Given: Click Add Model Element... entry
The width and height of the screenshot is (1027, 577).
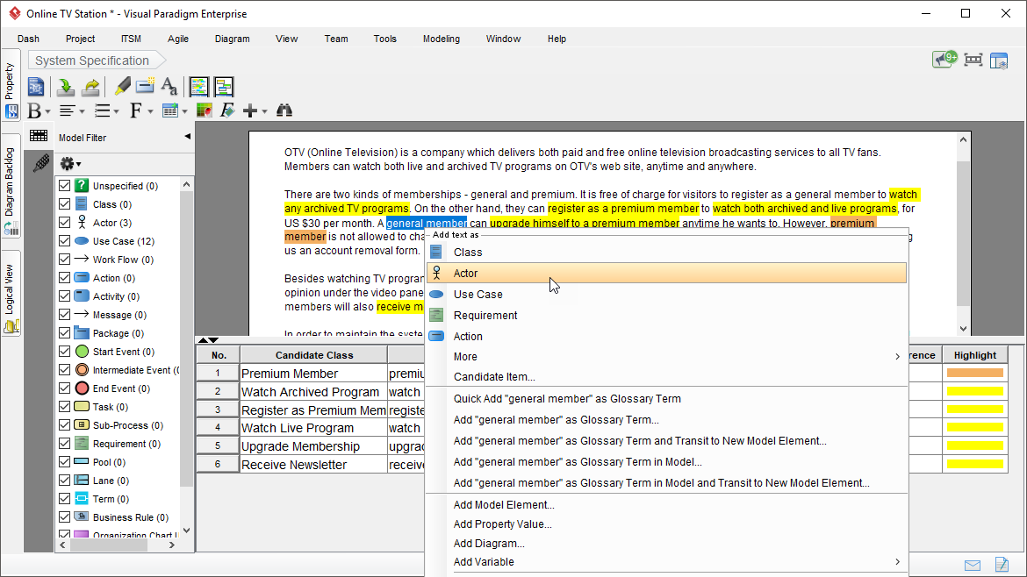Looking at the screenshot, I should click(x=667, y=505).
